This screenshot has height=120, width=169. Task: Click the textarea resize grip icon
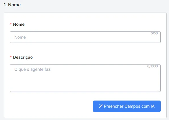tap(159, 90)
